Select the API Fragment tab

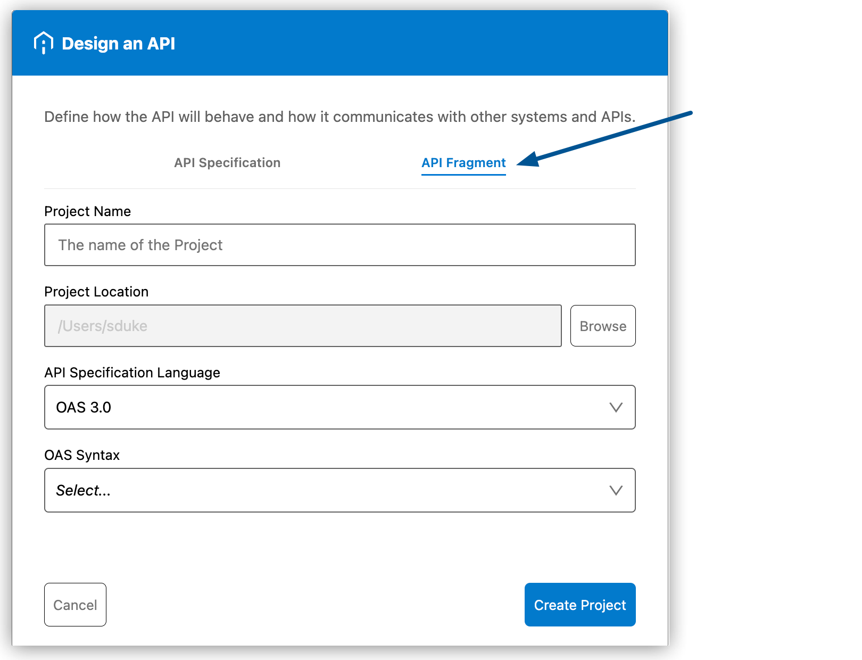[x=463, y=163]
